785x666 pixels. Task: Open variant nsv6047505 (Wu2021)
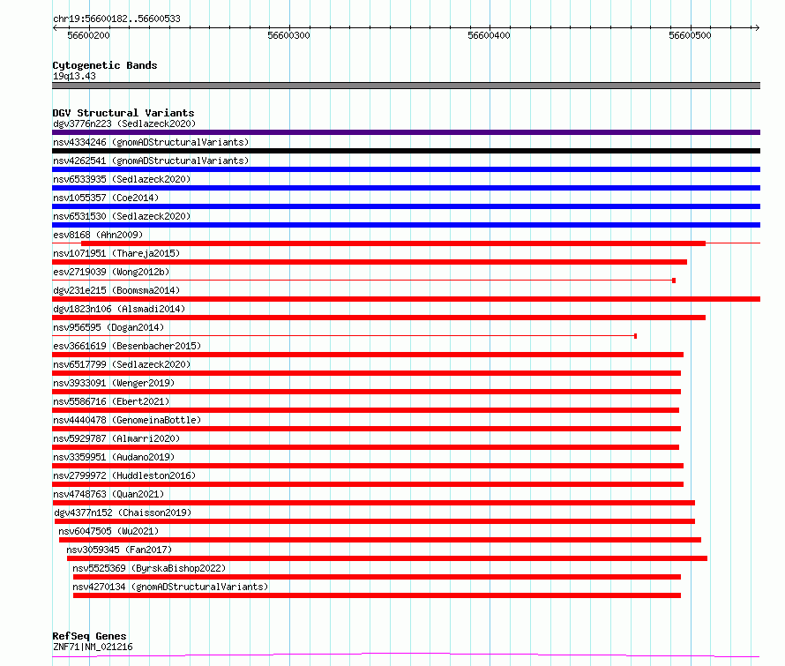tap(108, 531)
